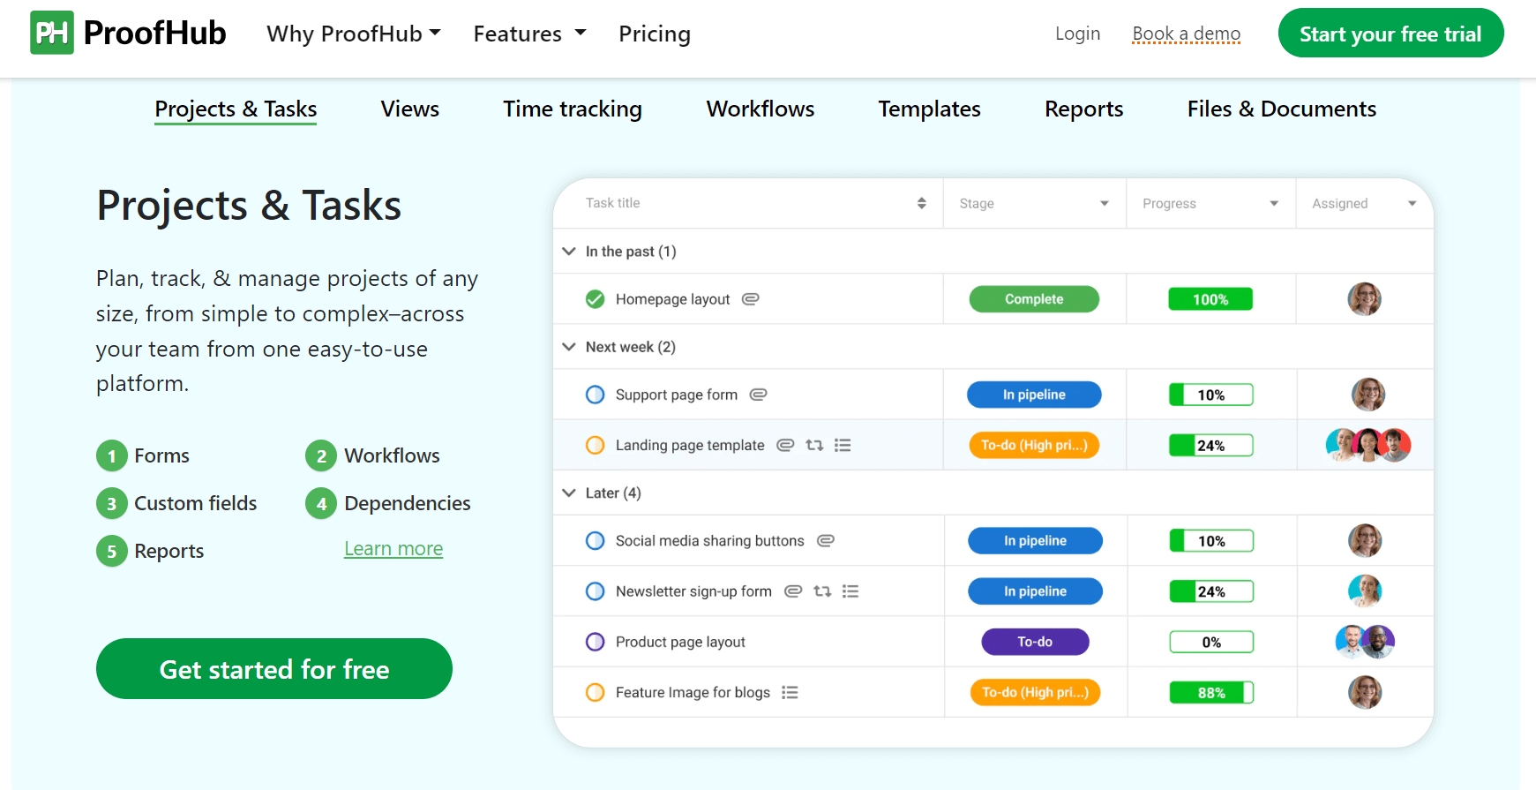The width and height of the screenshot is (1536, 790).
Task: Click the Product page layout task title
Action: tap(680, 642)
